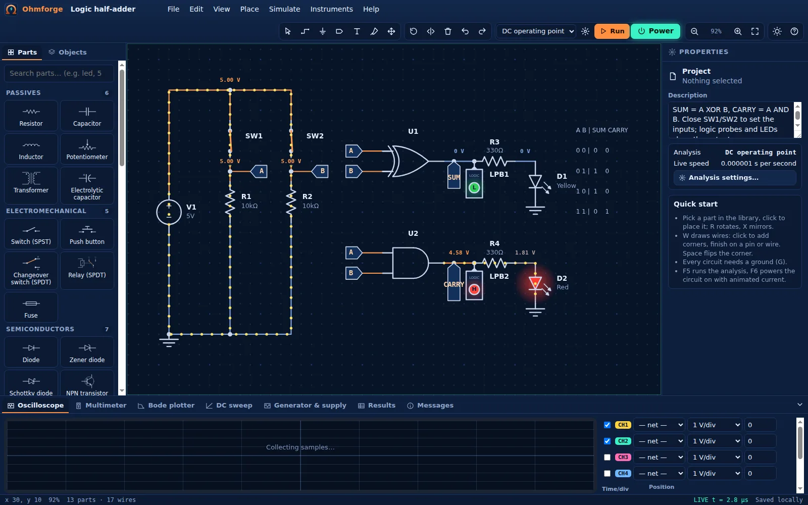The width and height of the screenshot is (808, 505).
Task: Pick the Changeover switch (SPDT) part
Action: point(31,270)
